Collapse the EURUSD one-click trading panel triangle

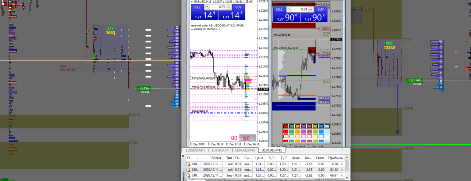pyautogui.click(x=192, y=2)
